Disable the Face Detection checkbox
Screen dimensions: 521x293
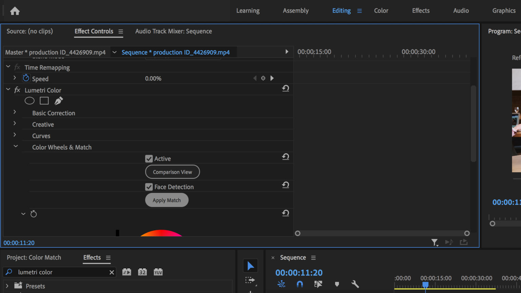coord(149,187)
